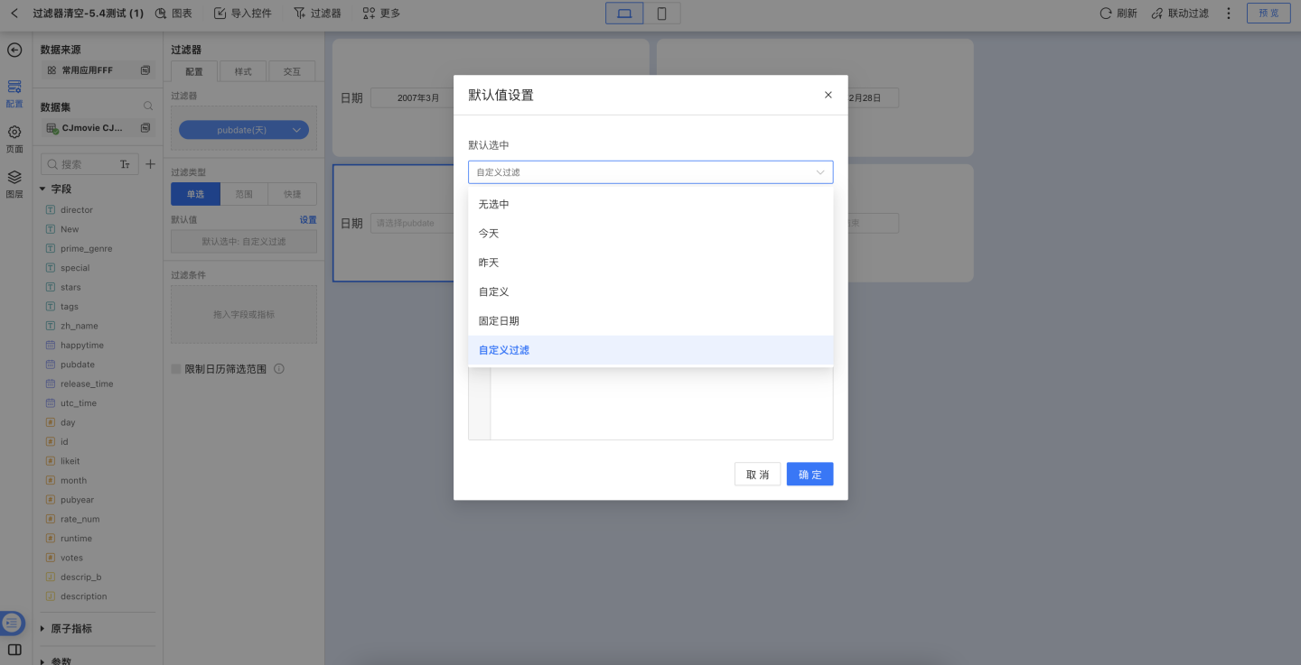Expand the 参数 parameters section
Image resolution: width=1301 pixels, height=665 pixels.
pos(42,661)
